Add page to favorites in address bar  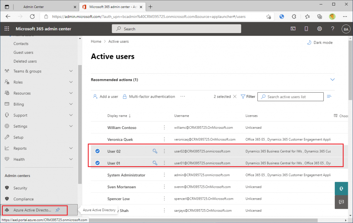(268, 17)
